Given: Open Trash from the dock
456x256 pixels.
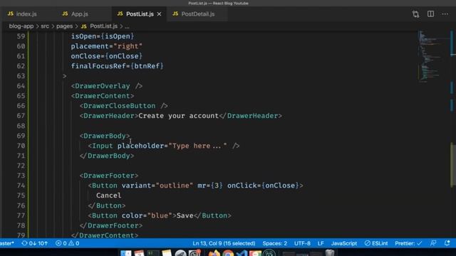Looking at the screenshot, I should click(330, 253).
